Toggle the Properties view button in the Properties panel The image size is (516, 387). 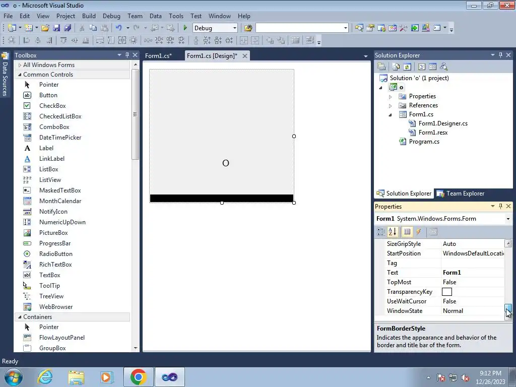pyautogui.click(x=407, y=232)
